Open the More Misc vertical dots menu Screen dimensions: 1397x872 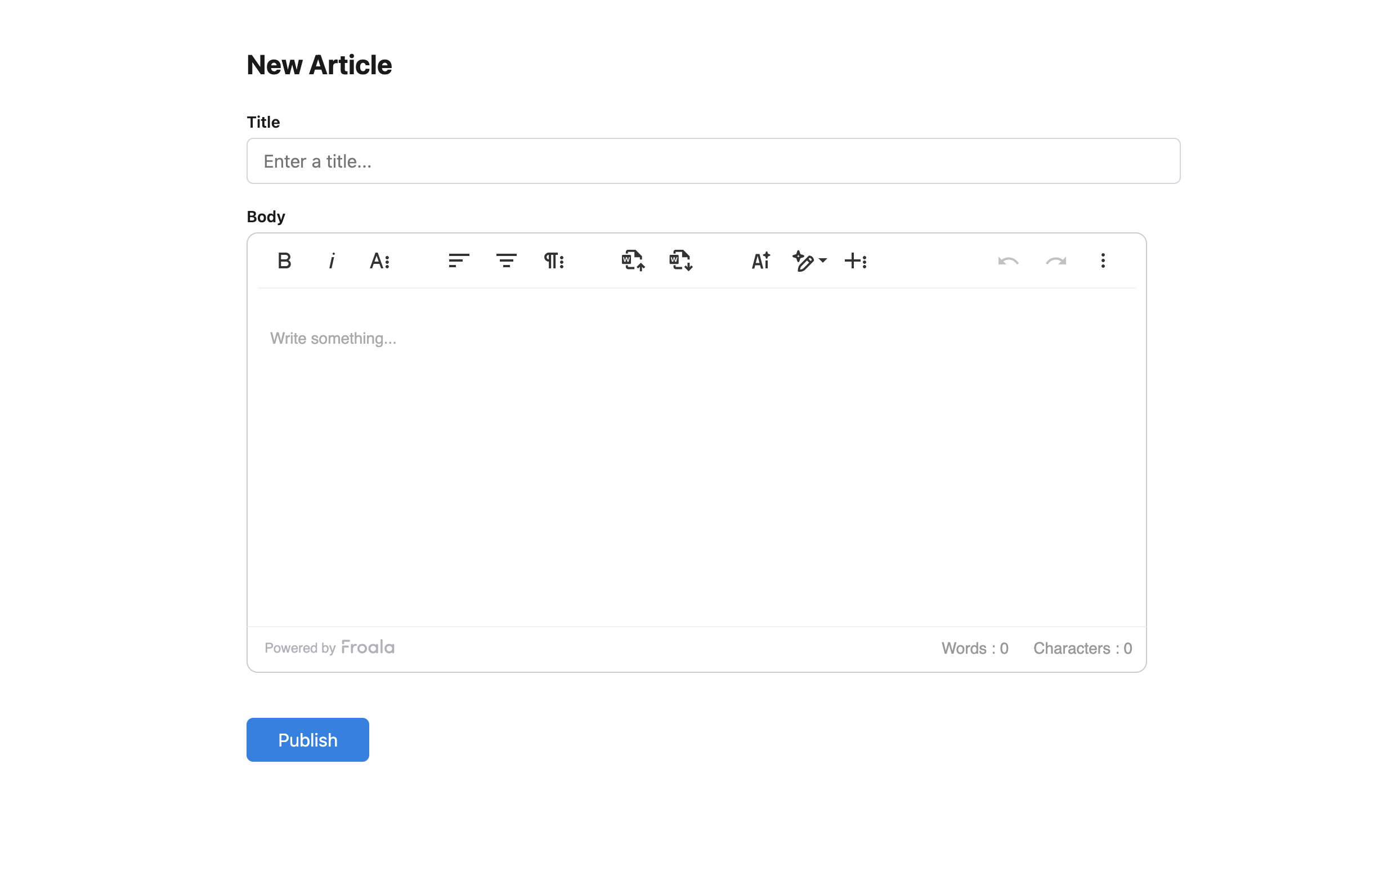(1103, 260)
